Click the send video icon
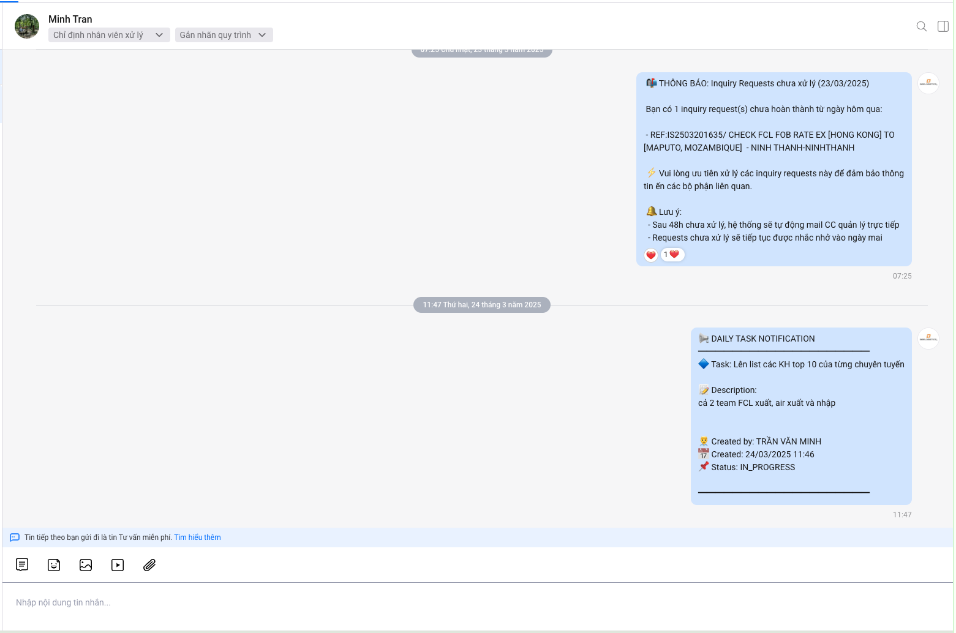Image resolution: width=956 pixels, height=633 pixels. point(118,565)
